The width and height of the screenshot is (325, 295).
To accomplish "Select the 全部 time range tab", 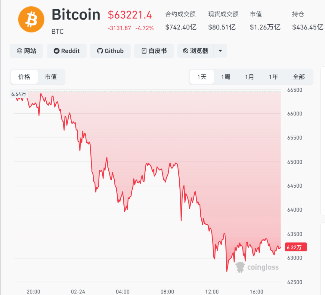I will (299, 77).
